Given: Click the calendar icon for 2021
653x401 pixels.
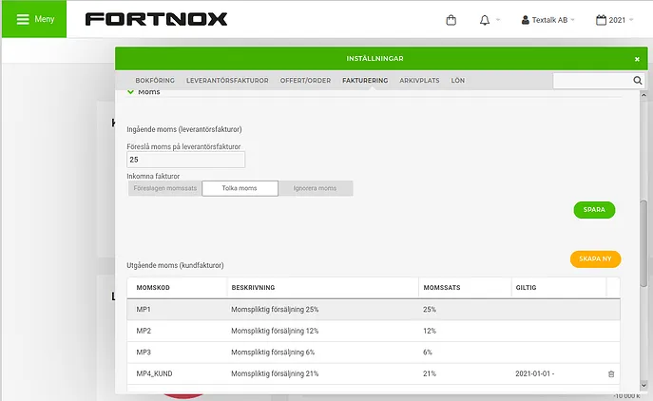Looking at the screenshot, I should tap(601, 20).
